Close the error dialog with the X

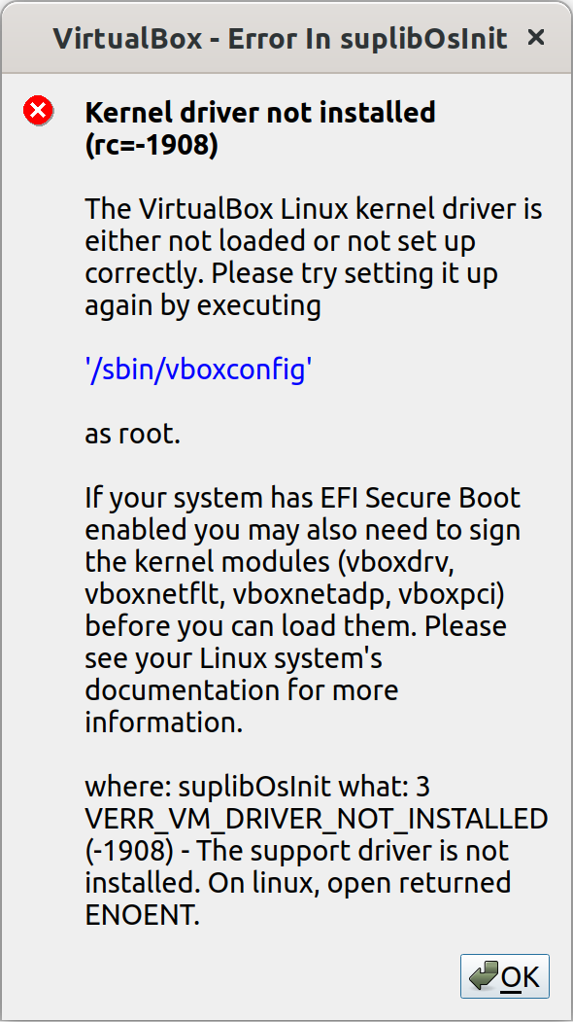[x=535, y=37]
